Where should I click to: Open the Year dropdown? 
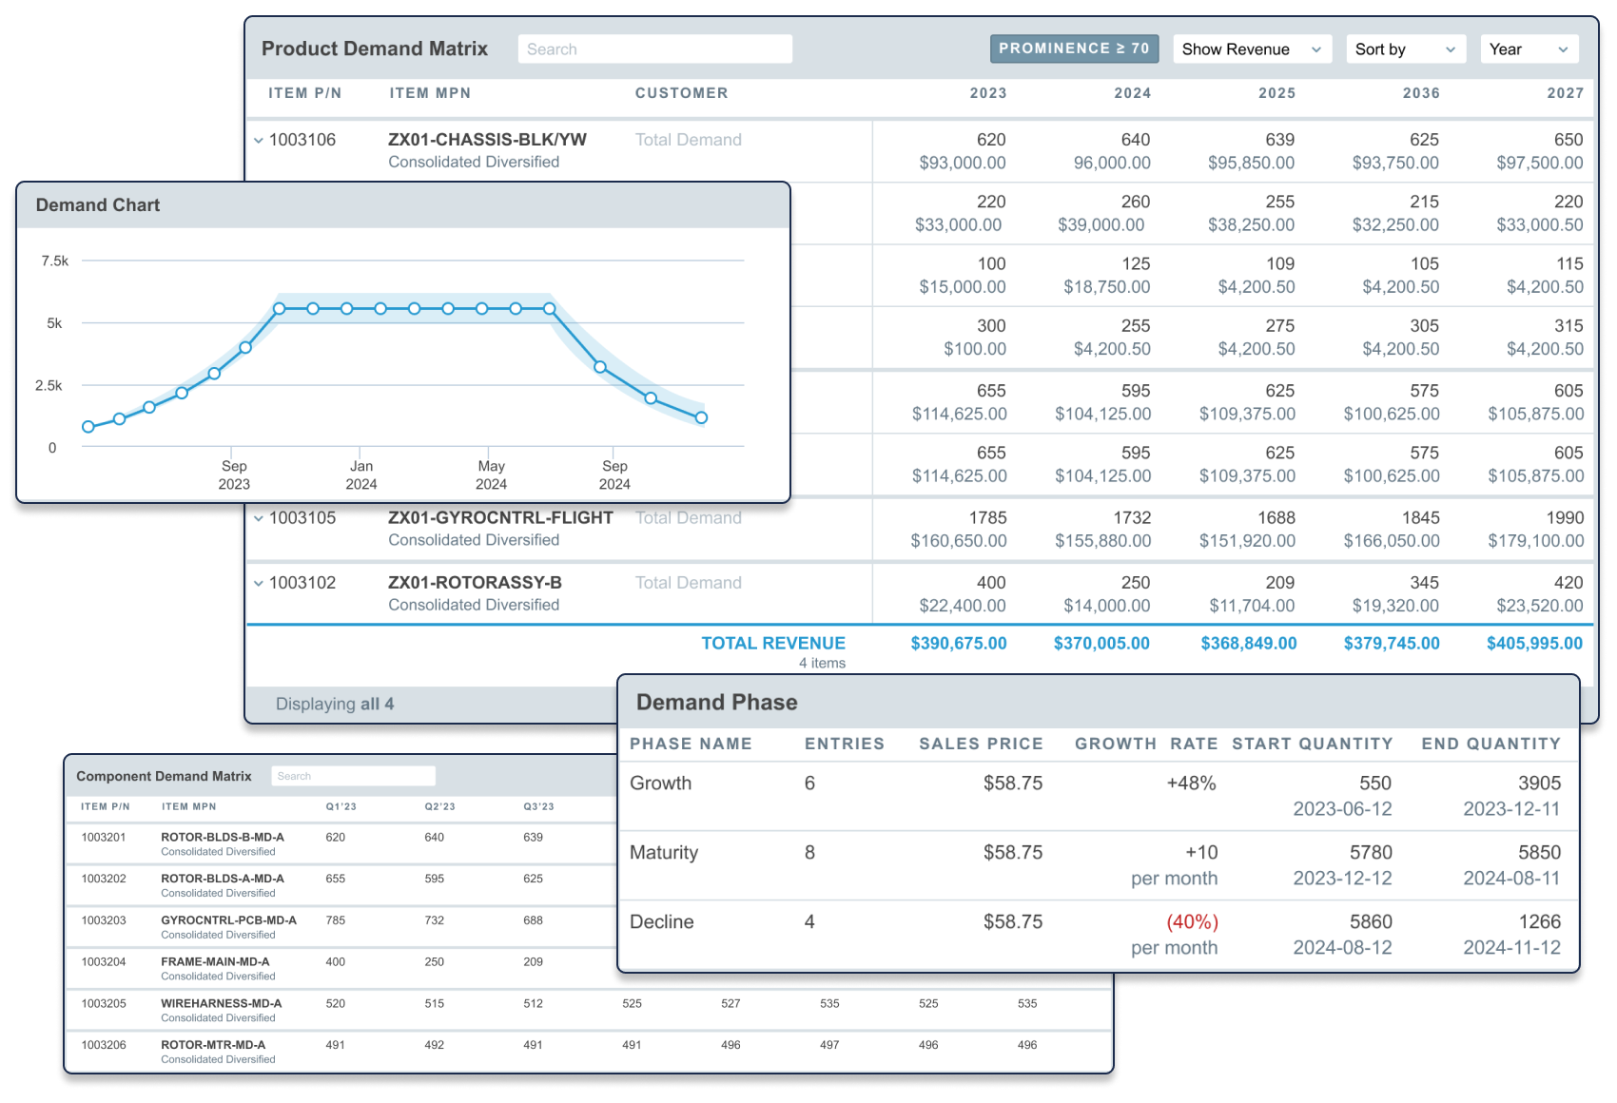pos(1529,49)
